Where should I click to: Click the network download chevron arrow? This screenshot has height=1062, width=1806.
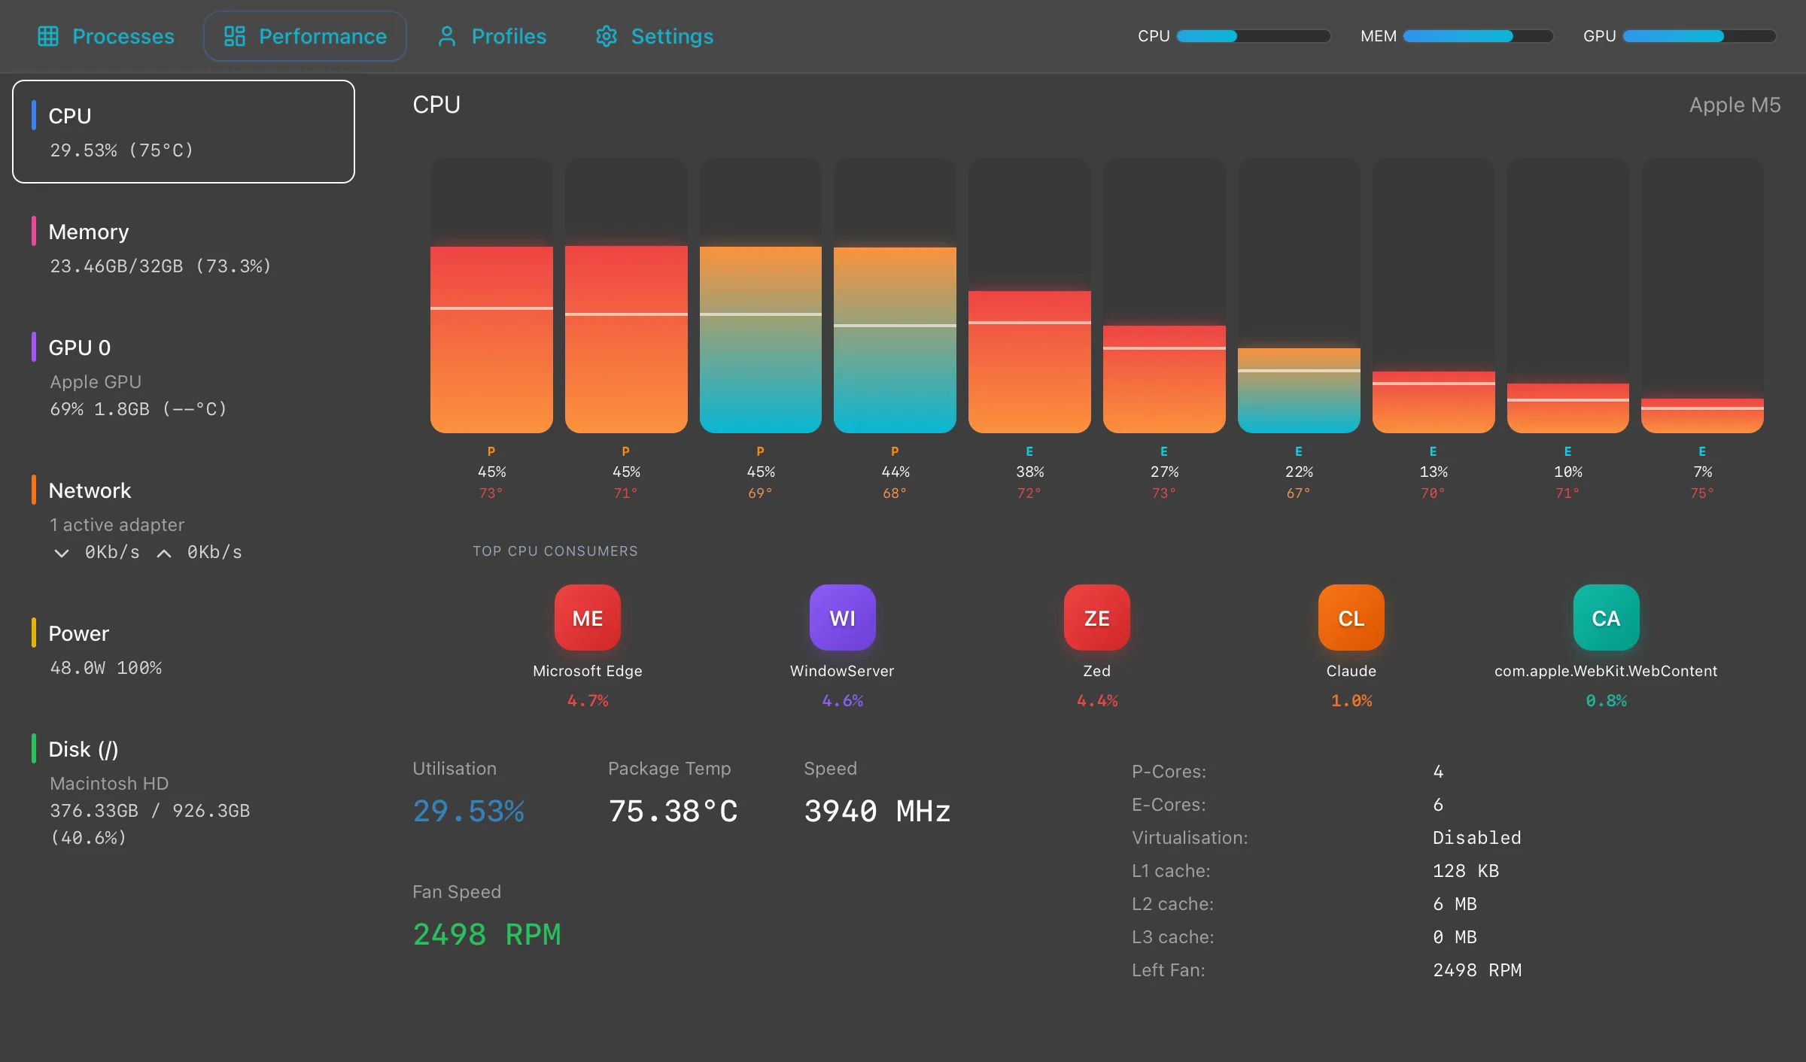[x=62, y=553]
